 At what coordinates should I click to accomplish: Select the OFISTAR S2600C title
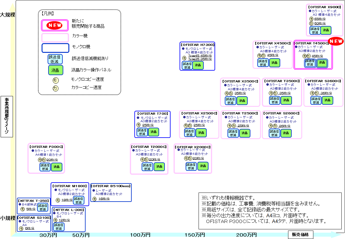tap(281, 113)
